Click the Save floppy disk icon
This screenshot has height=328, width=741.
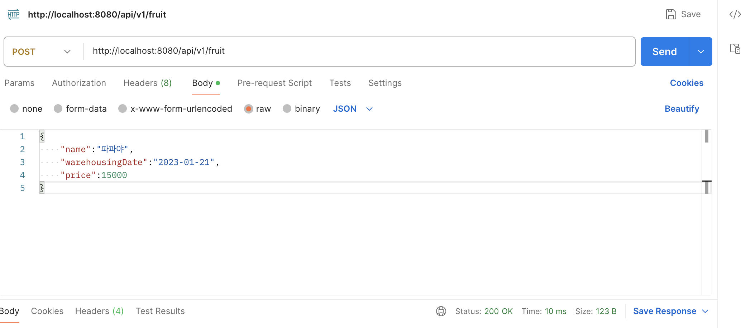coord(671,14)
